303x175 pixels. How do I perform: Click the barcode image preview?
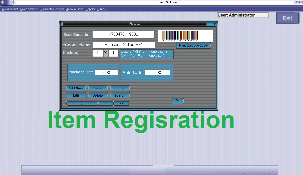point(185,36)
